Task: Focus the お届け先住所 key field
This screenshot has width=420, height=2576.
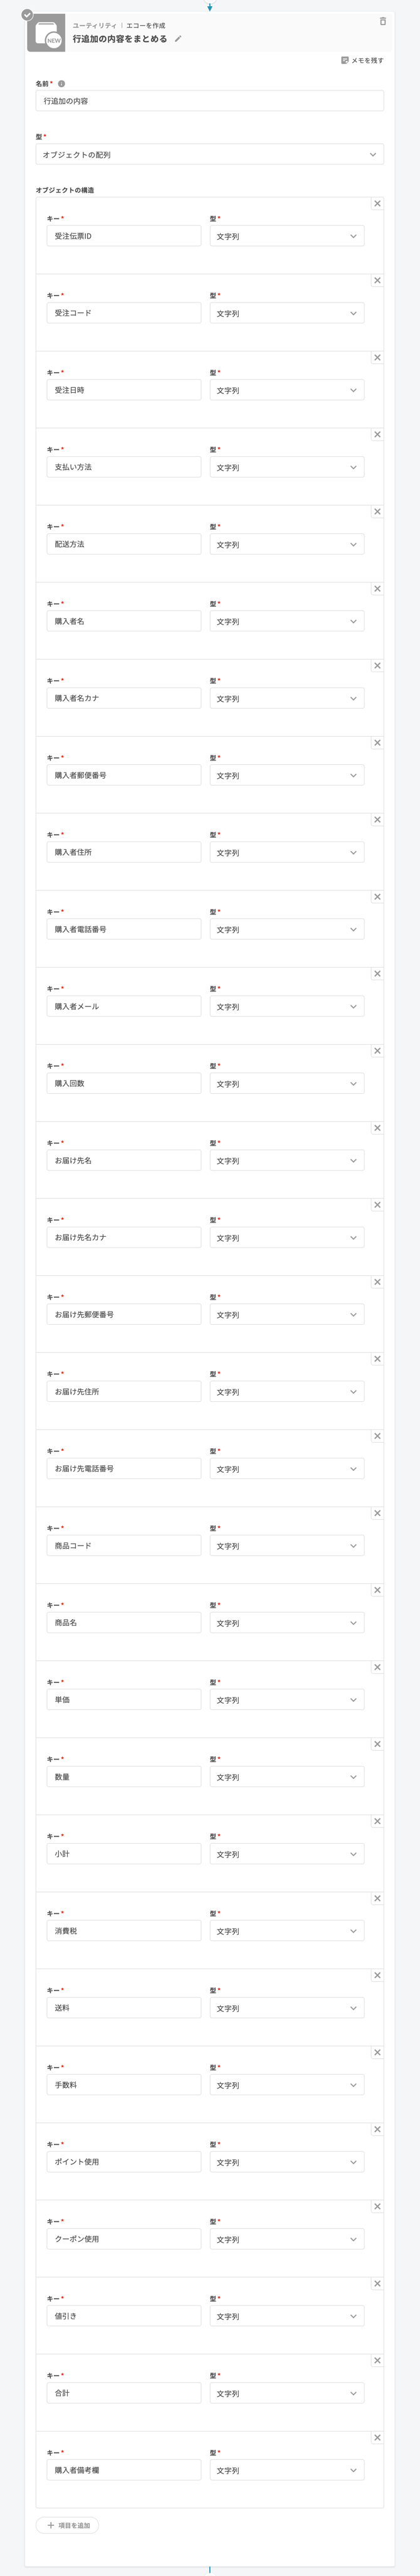Action: point(123,1392)
